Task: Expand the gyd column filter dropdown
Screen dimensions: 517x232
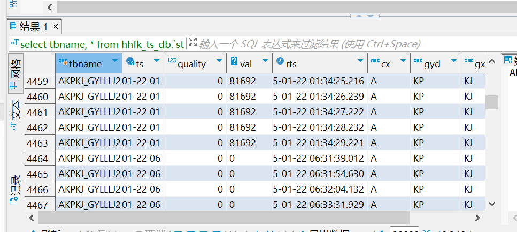Action: coord(453,61)
